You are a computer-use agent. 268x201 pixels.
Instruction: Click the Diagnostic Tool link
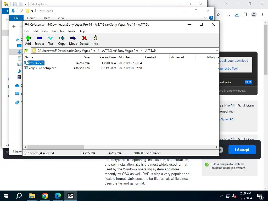tap(228, 69)
